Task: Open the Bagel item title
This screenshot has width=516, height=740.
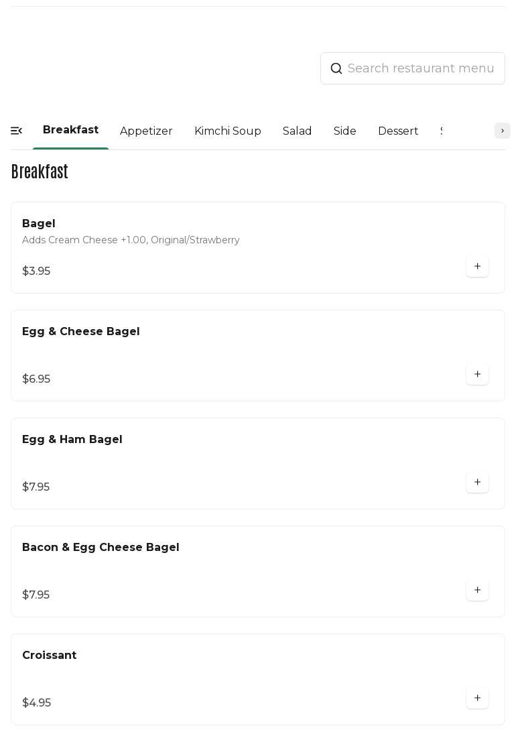Action: click(x=39, y=224)
